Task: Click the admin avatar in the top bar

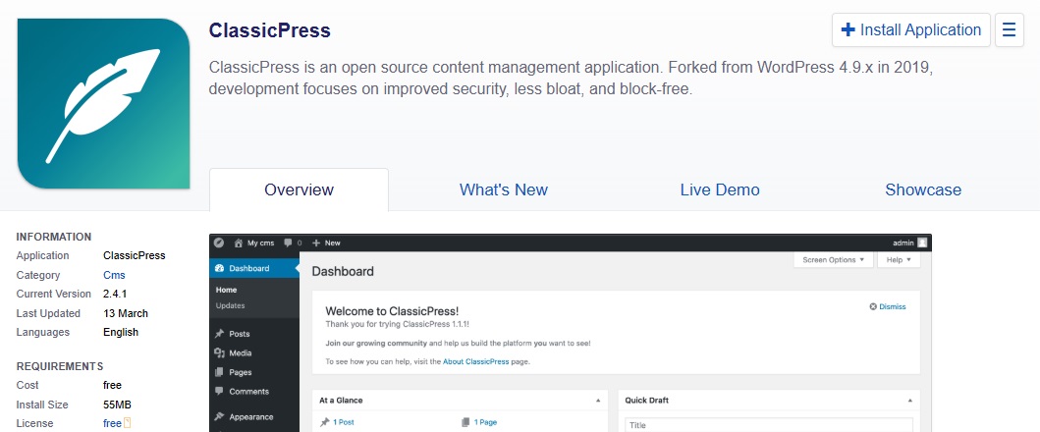Action: coord(922,243)
